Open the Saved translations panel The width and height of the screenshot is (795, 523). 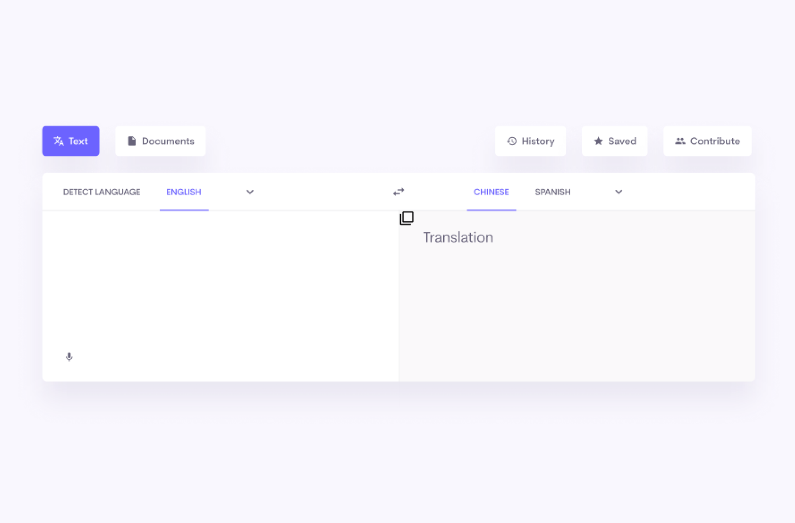point(615,141)
